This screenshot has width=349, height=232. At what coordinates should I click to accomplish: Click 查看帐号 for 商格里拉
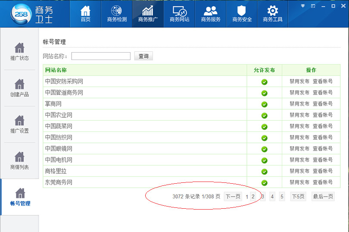pyautogui.click(x=323, y=171)
